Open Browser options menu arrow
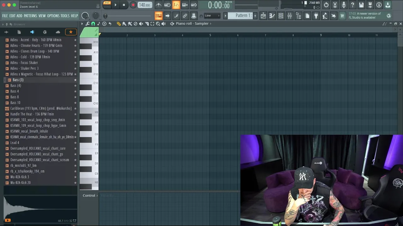The width and height of the screenshot is (403, 226). click(3, 24)
